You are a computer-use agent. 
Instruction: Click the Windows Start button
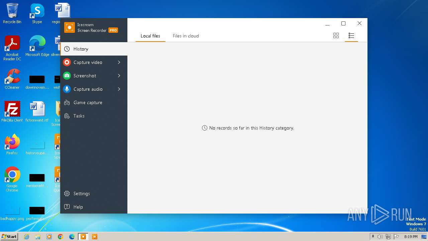pyautogui.click(x=9, y=236)
